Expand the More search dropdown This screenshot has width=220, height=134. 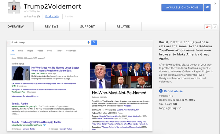point(60,51)
